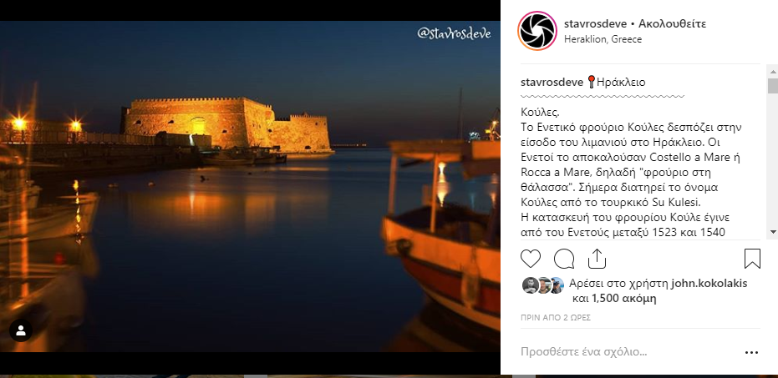Click the caption scrollbar up arrow
The height and width of the screenshot is (378, 778).
coord(772,70)
